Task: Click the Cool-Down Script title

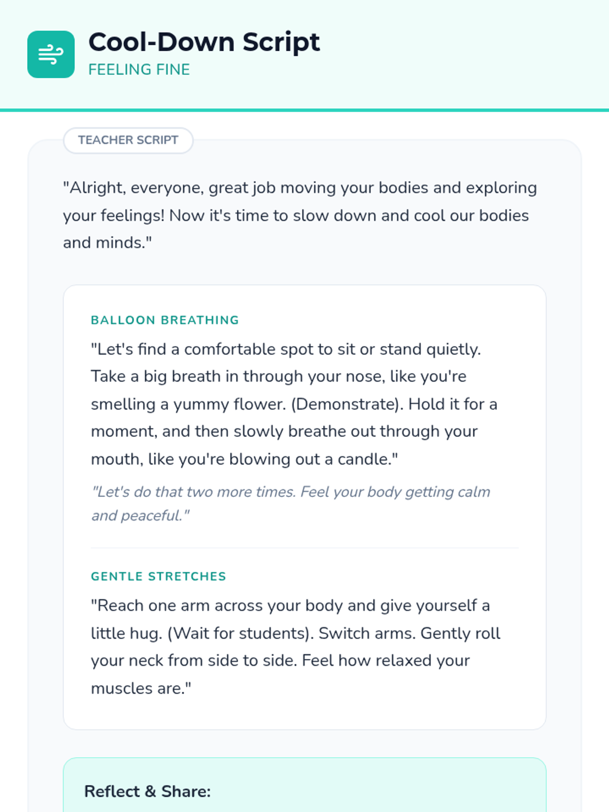Action: [x=204, y=42]
